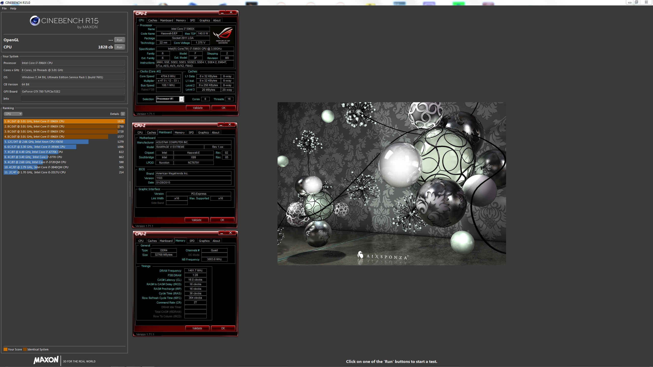The height and width of the screenshot is (367, 653).
Task: Minimize the top CPU-Z window
Action: click(222, 12)
